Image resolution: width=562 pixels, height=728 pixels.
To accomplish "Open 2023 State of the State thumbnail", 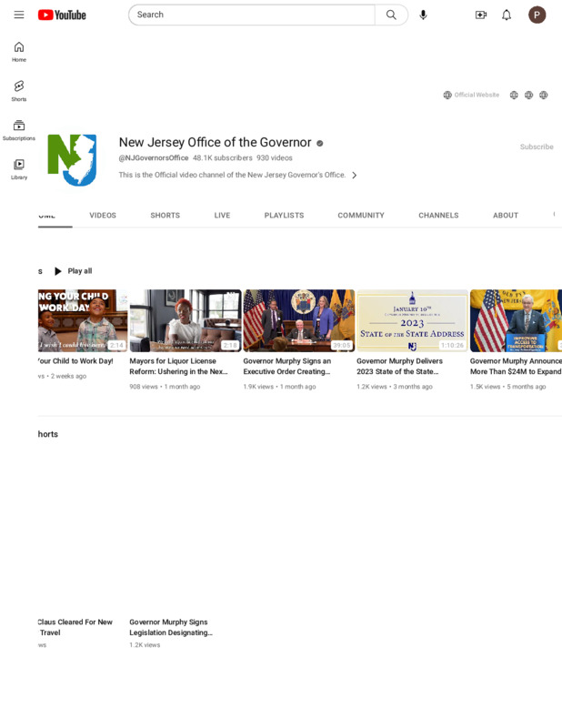I will (412, 320).
